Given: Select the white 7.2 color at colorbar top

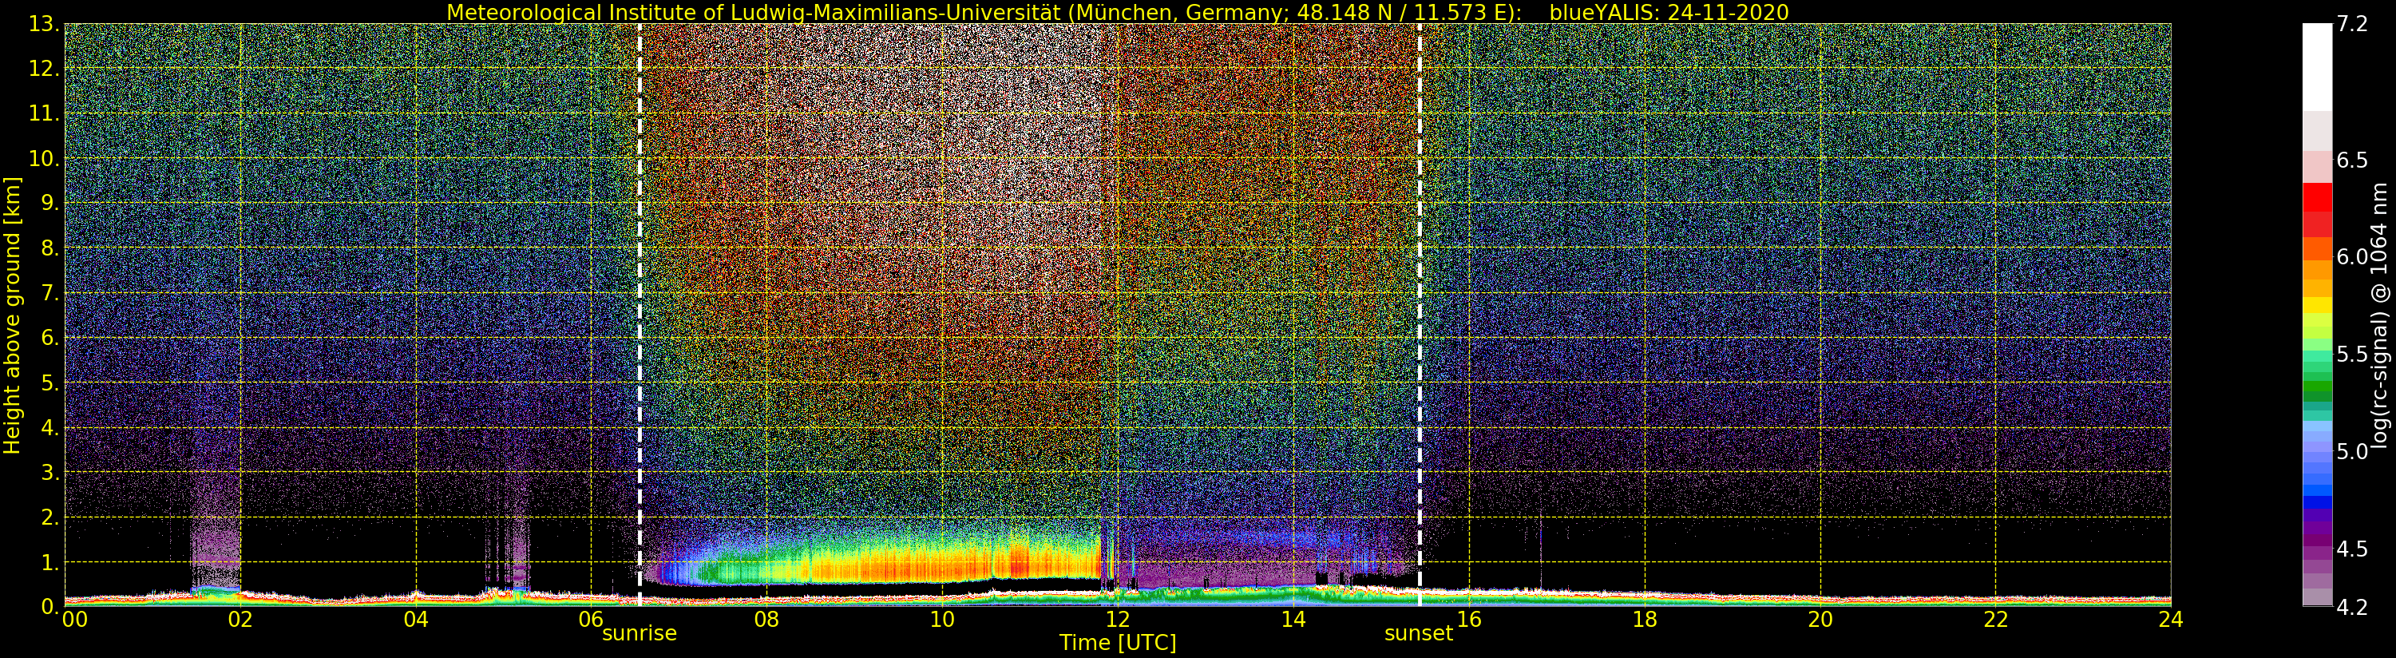Looking at the screenshot, I should coord(2317,67).
